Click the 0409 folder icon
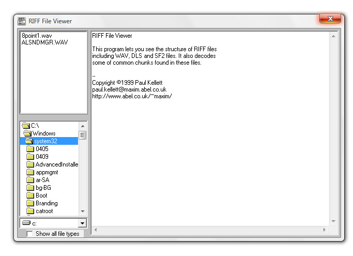353x256 pixels. coord(30,156)
